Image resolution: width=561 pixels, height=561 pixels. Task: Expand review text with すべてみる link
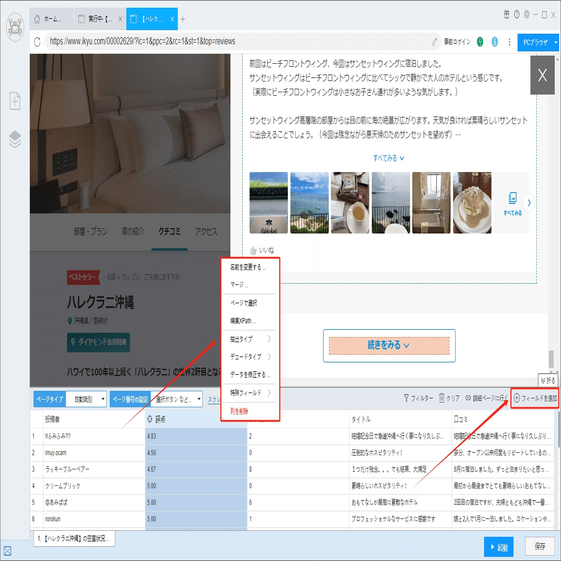point(388,158)
